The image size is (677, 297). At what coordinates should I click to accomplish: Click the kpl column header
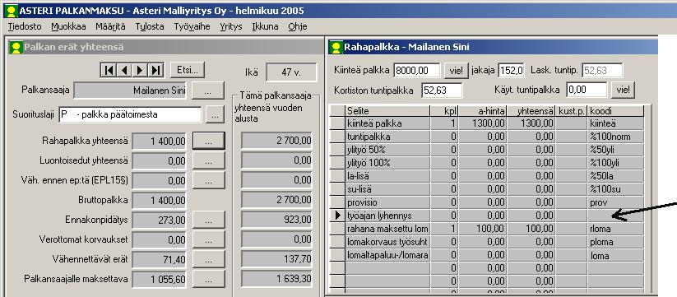444,111
